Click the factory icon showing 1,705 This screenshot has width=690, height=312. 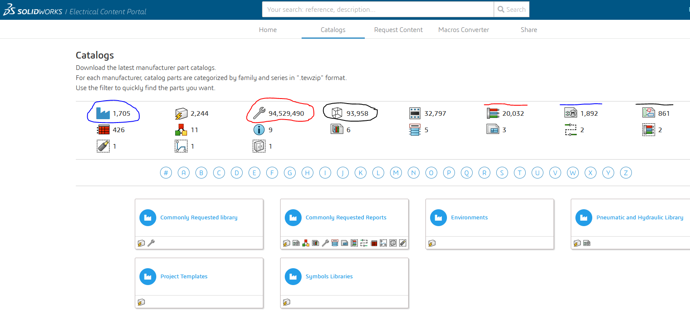click(103, 113)
